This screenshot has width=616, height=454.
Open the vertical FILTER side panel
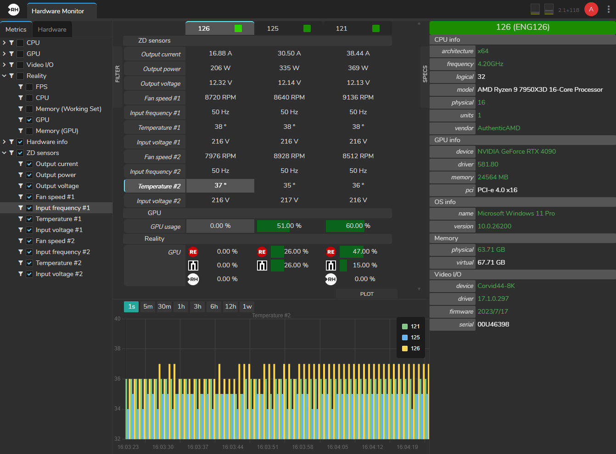[118, 74]
